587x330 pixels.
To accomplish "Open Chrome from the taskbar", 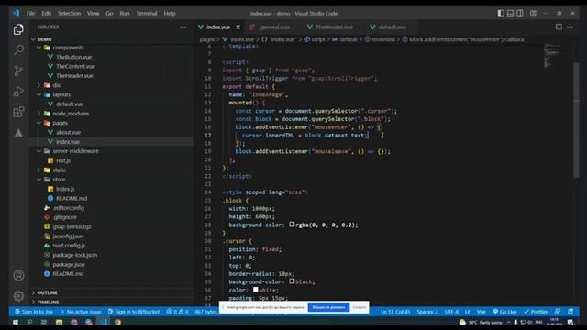I will click(x=117, y=322).
